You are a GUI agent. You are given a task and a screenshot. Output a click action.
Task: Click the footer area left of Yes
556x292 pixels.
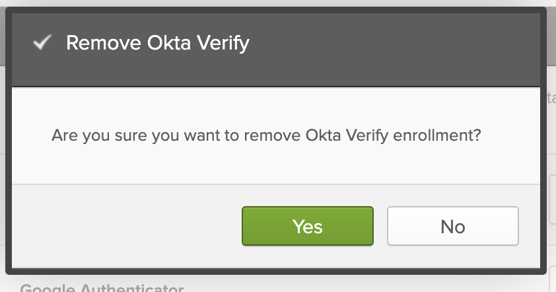pos(125,226)
